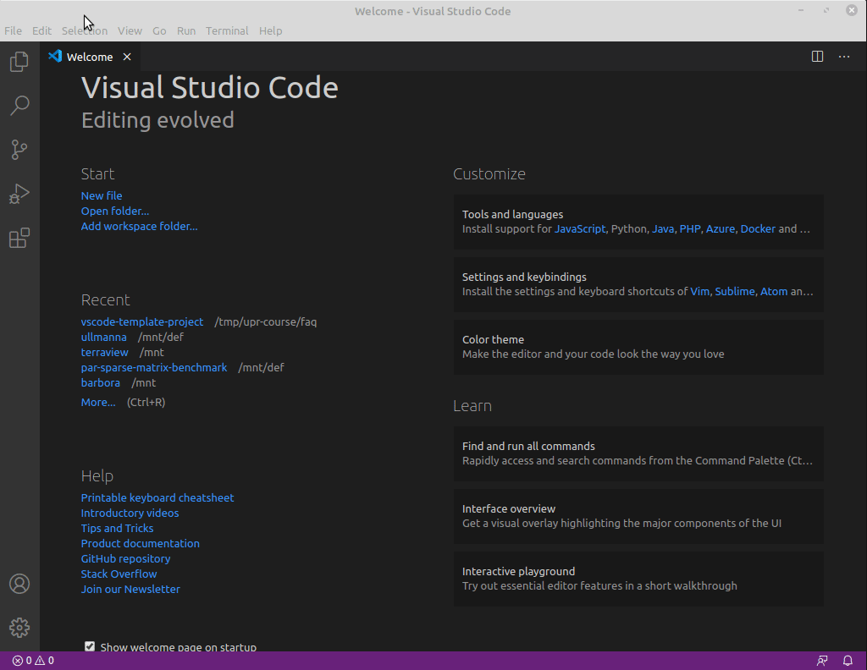Open the Interactive playground card
Image resolution: width=867 pixels, height=670 pixels.
pyautogui.click(x=638, y=579)
